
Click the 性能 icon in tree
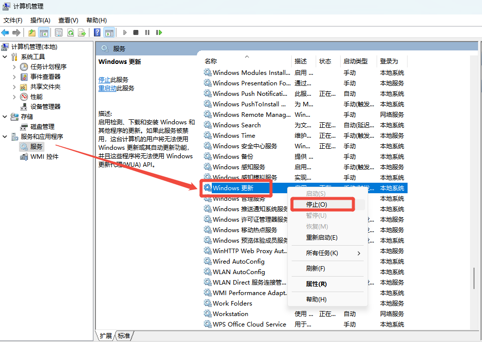[23, 97]
